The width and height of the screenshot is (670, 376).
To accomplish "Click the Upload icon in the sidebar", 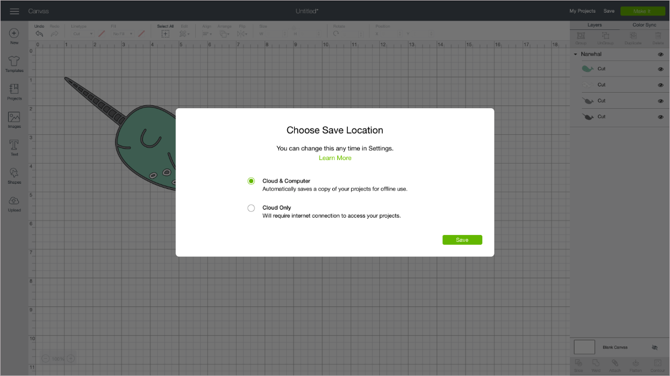I will tap(14, 203).
